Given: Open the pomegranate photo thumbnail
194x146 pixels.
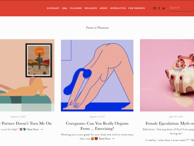Looking at the screenshot, I should click(x=167, y=75).
